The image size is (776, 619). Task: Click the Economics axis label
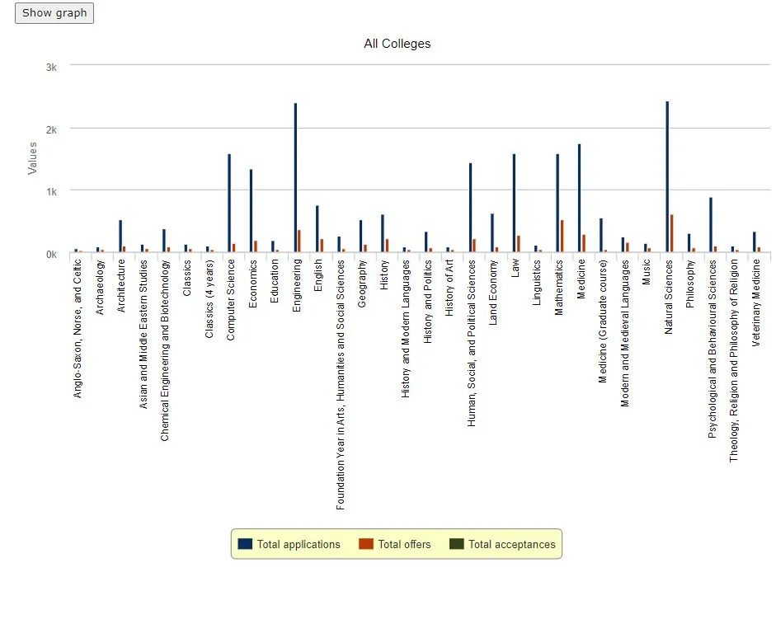252,284
